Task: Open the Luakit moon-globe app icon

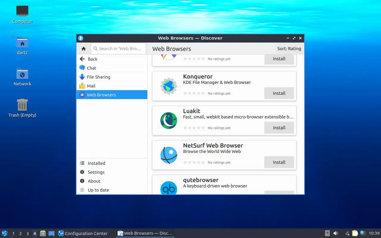Action: pos(169,120)
